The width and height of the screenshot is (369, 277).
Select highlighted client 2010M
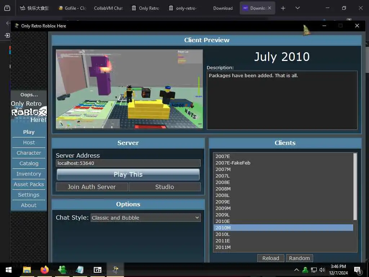click(x=283, y=228)
